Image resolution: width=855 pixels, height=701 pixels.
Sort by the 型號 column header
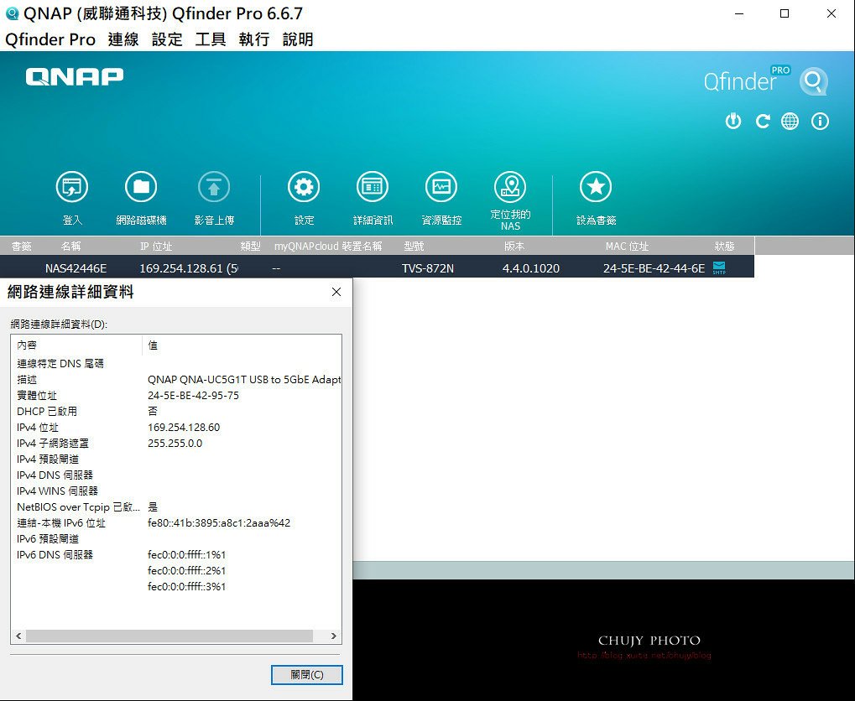[414, 247]
